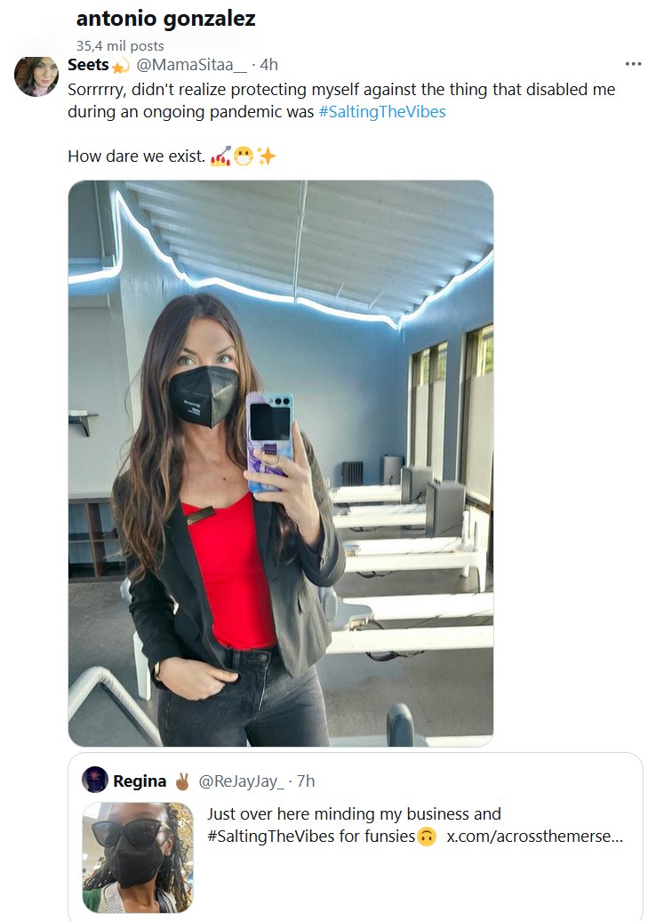656x921 pixels.
Task: Open Regina's display name profile link
Action: pyautogui.click(x=140, y=781)
